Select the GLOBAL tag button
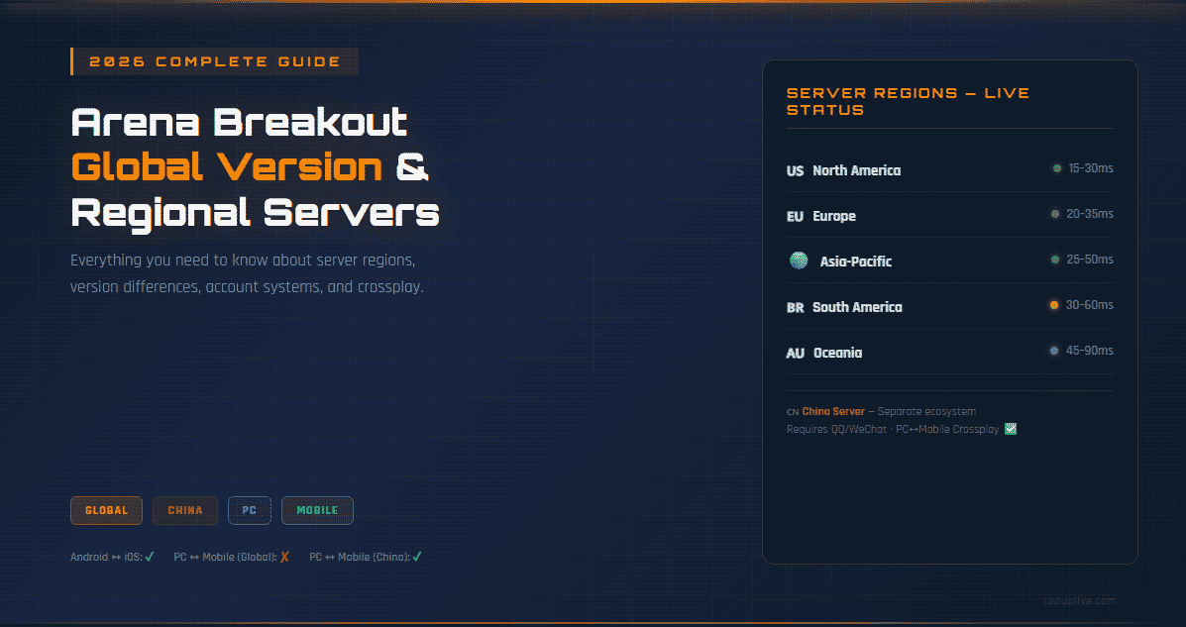 click(106, 510)
